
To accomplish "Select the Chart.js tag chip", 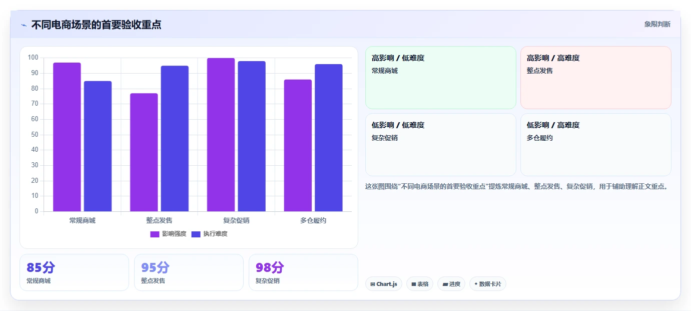I will point(384,284).
